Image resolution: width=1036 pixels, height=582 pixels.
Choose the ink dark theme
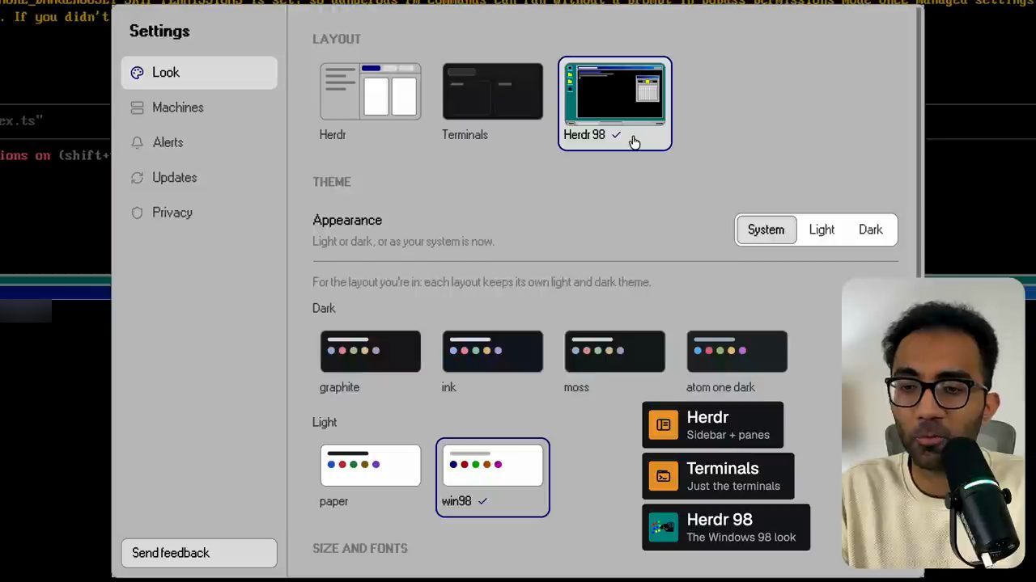492,352
